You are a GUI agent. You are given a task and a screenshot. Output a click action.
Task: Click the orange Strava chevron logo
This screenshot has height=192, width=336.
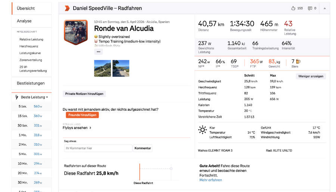pyautogui.click(x=67, y=8)
